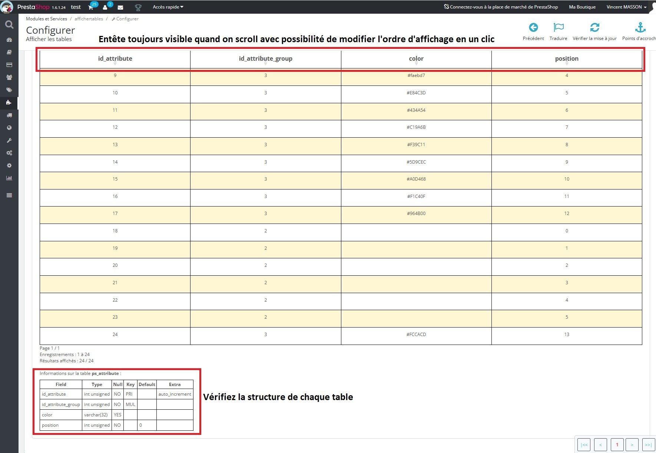
Task: Click the Résultats affichés : 24 / 24 text
Action: [x=67, y=361]
